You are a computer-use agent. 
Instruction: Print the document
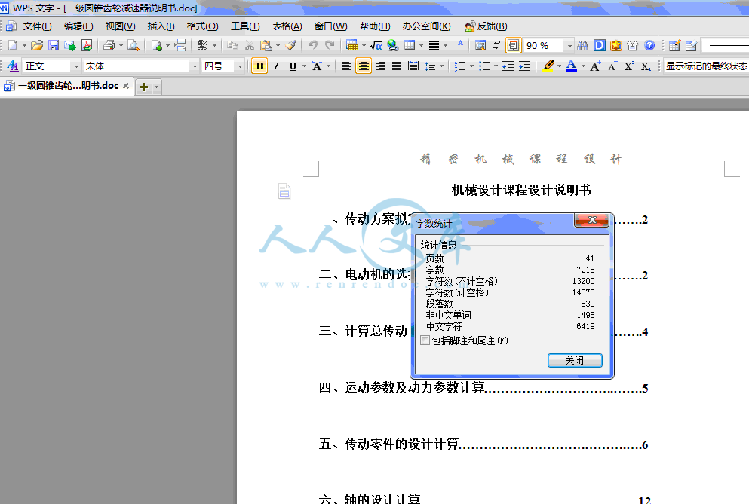[109, 45]
